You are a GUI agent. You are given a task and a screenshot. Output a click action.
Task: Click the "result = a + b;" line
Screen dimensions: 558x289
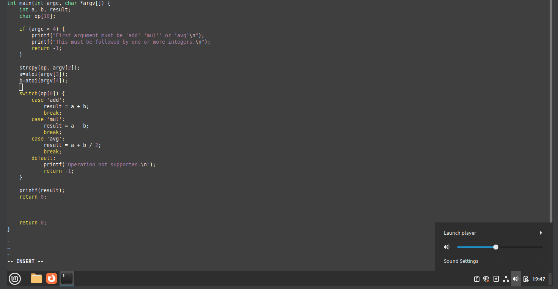click(66, 106)
